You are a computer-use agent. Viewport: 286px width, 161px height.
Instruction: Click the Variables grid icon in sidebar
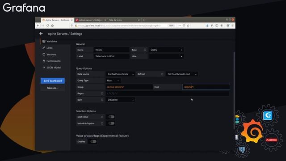click(44, 41)
